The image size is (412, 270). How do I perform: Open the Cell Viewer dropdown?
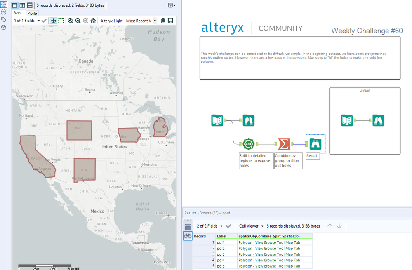point(251,226)
